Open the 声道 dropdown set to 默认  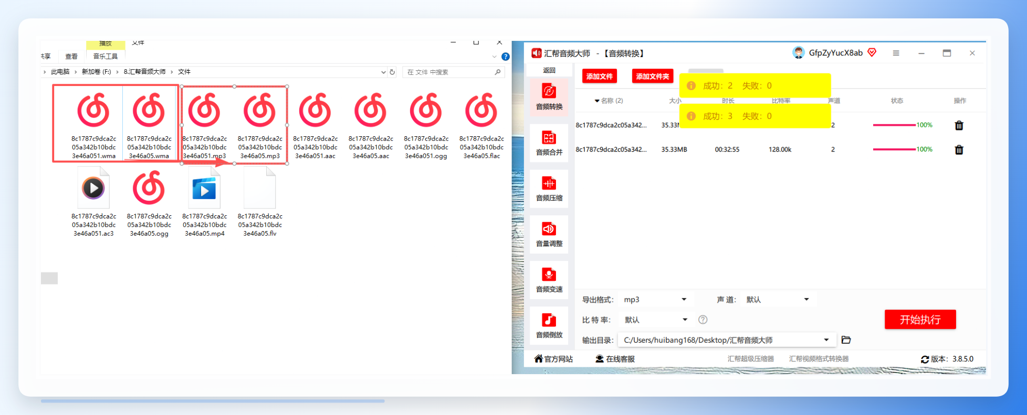click(x=778, y=300)
